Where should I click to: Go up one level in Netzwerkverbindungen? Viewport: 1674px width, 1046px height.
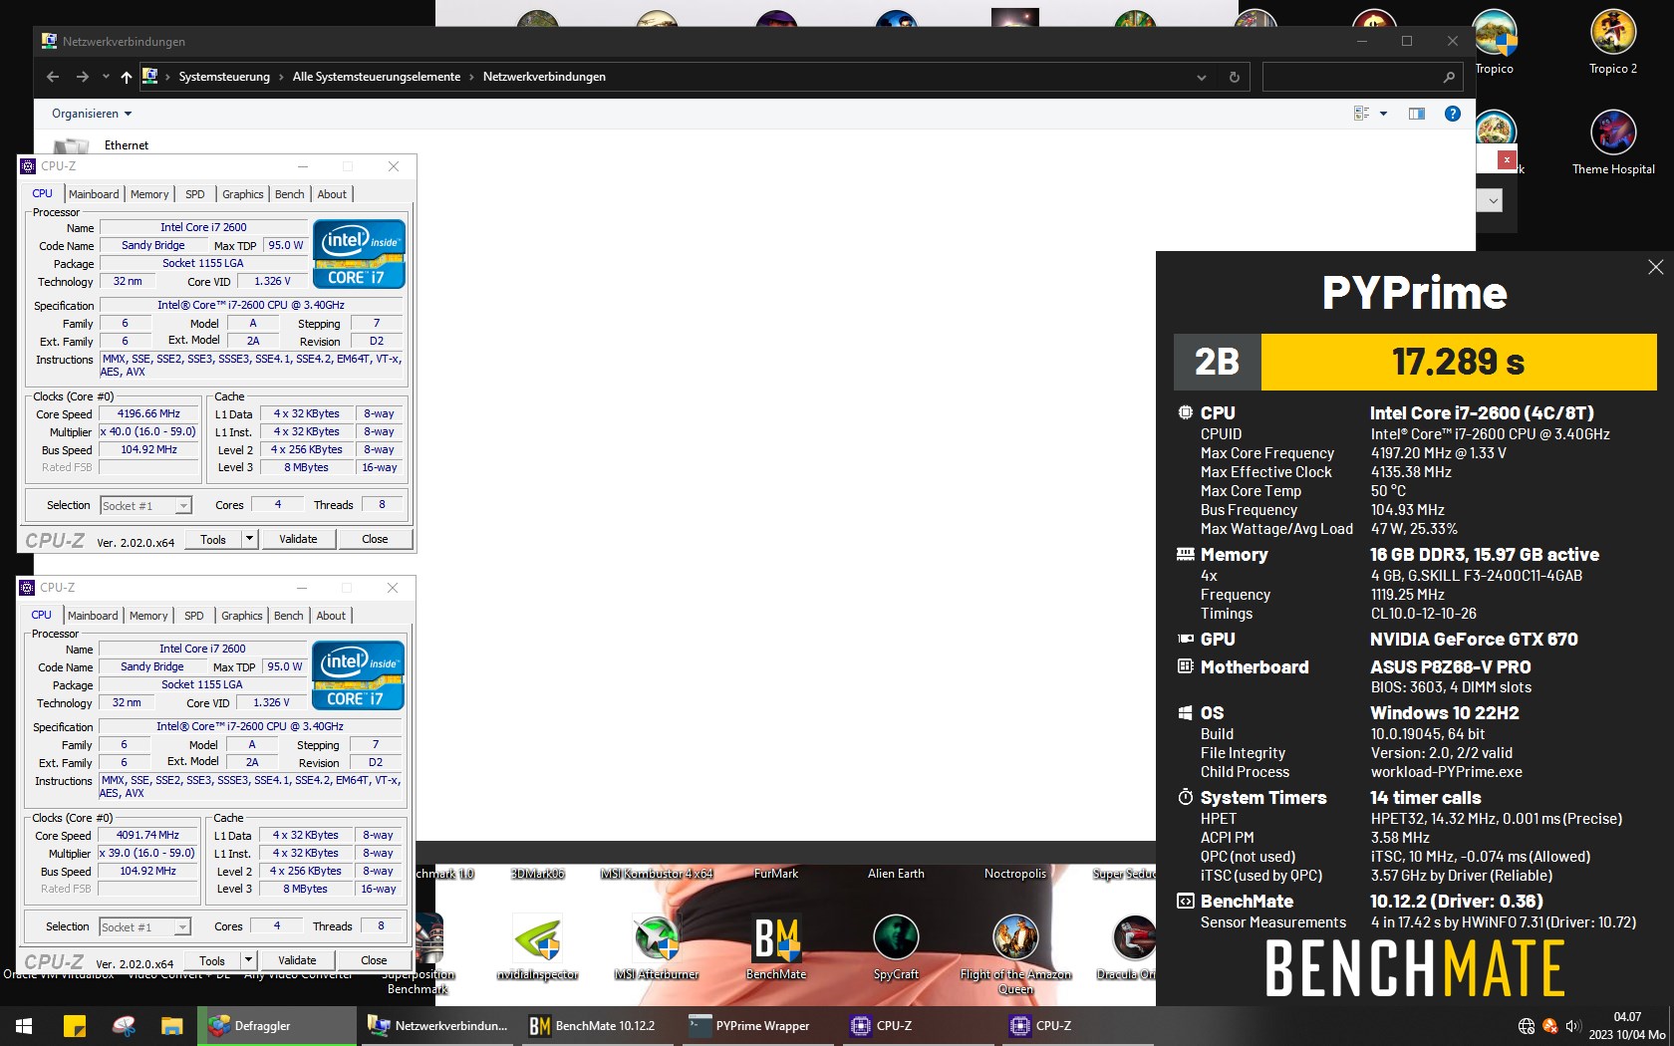point(126,77)
